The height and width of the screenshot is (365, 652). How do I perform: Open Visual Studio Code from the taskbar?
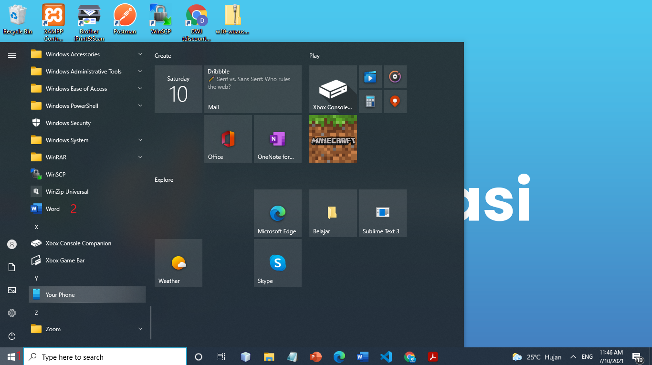pyautogui.click(x=386, y=357)
